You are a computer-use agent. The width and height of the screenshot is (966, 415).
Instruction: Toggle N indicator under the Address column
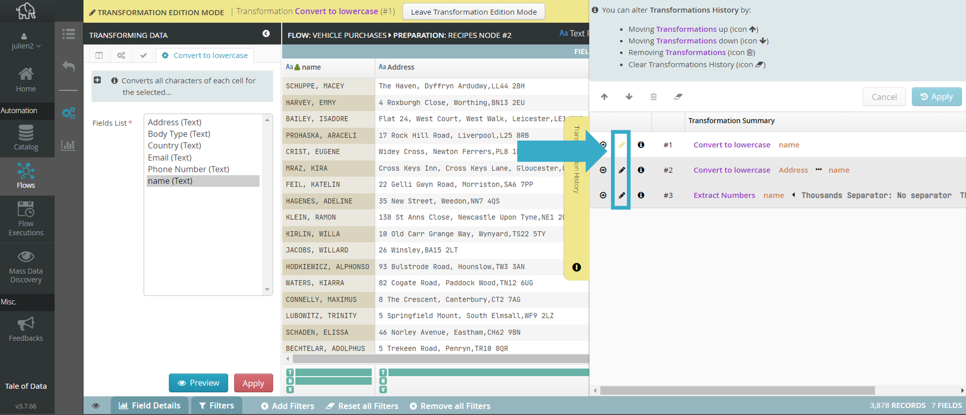[x=383, y=381]
